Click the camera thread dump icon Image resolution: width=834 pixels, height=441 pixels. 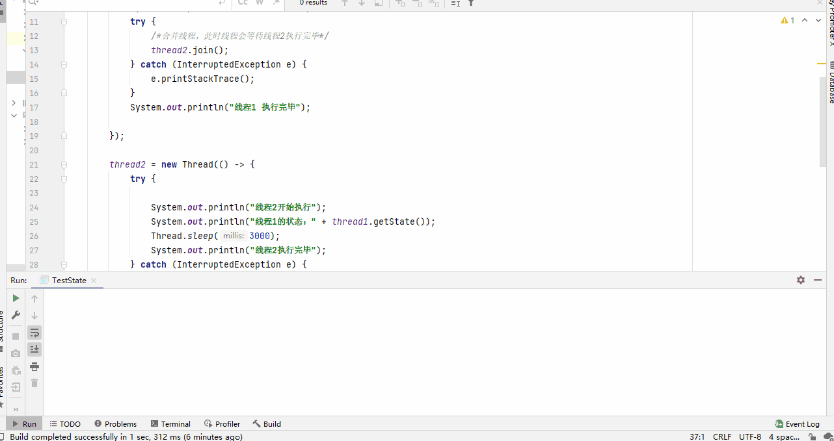coord(16,353)
